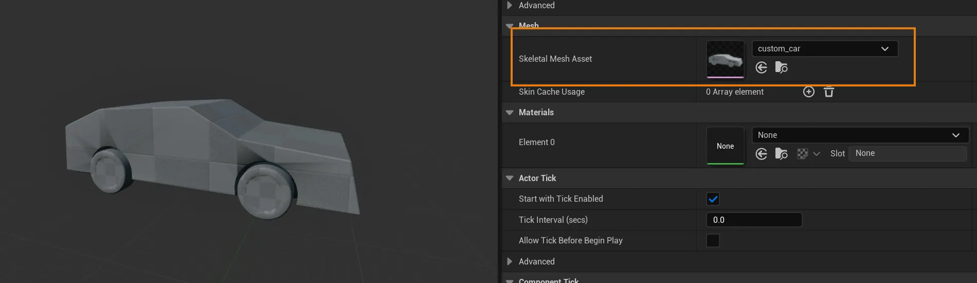Open the None material dropdown
The width and height of the screenshot is (977, 283).
pos(861,135)
